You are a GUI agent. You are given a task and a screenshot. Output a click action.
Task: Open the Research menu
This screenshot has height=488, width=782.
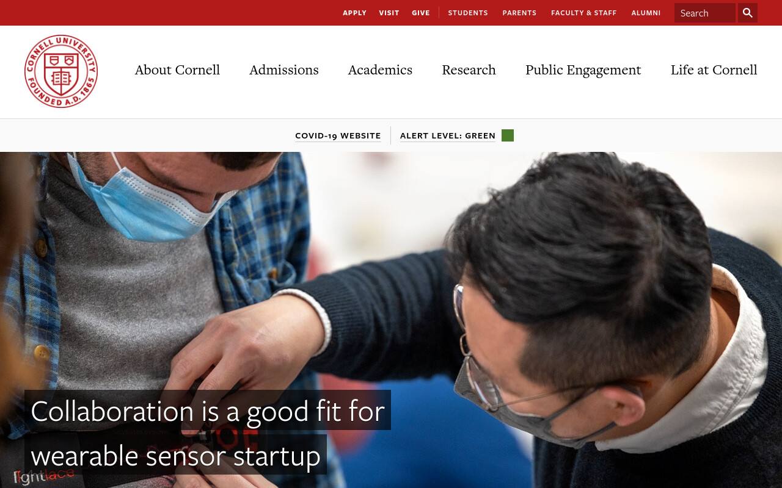tap(469, 70)
